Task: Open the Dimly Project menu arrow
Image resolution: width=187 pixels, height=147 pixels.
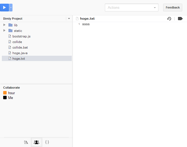Action: [69, 19]
